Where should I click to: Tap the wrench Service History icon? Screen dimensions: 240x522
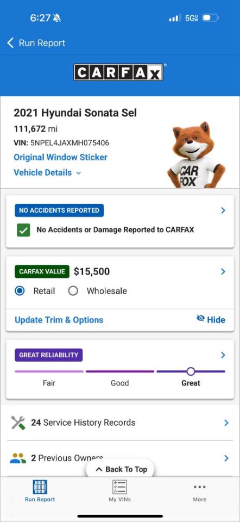click(x=18, y=423)
